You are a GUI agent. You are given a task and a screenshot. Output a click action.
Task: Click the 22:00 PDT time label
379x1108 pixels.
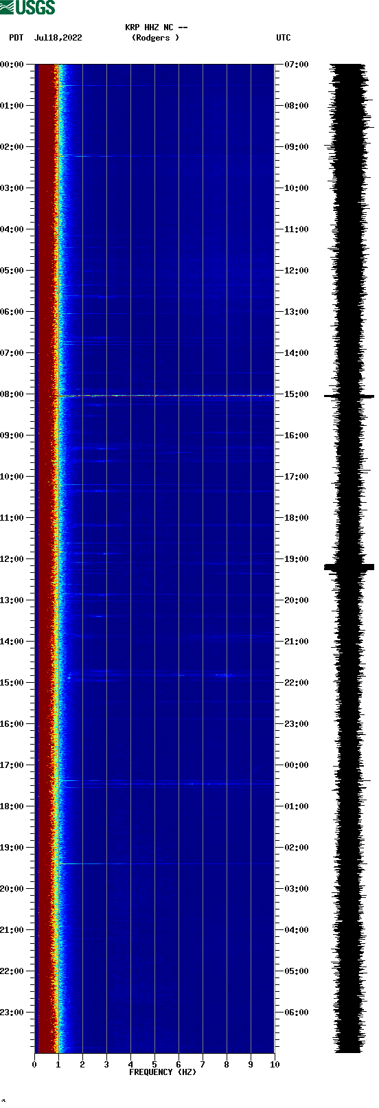coord(12,971)
